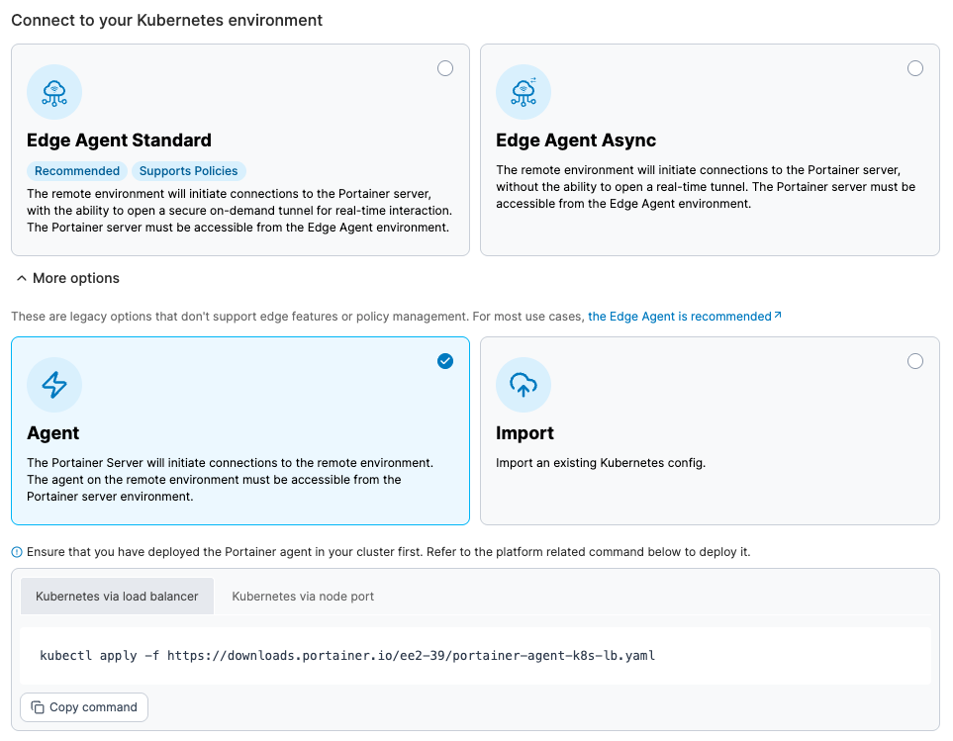Click the external link arrow icon
Screen dimensions: 953x741
(x=778, y=317)
